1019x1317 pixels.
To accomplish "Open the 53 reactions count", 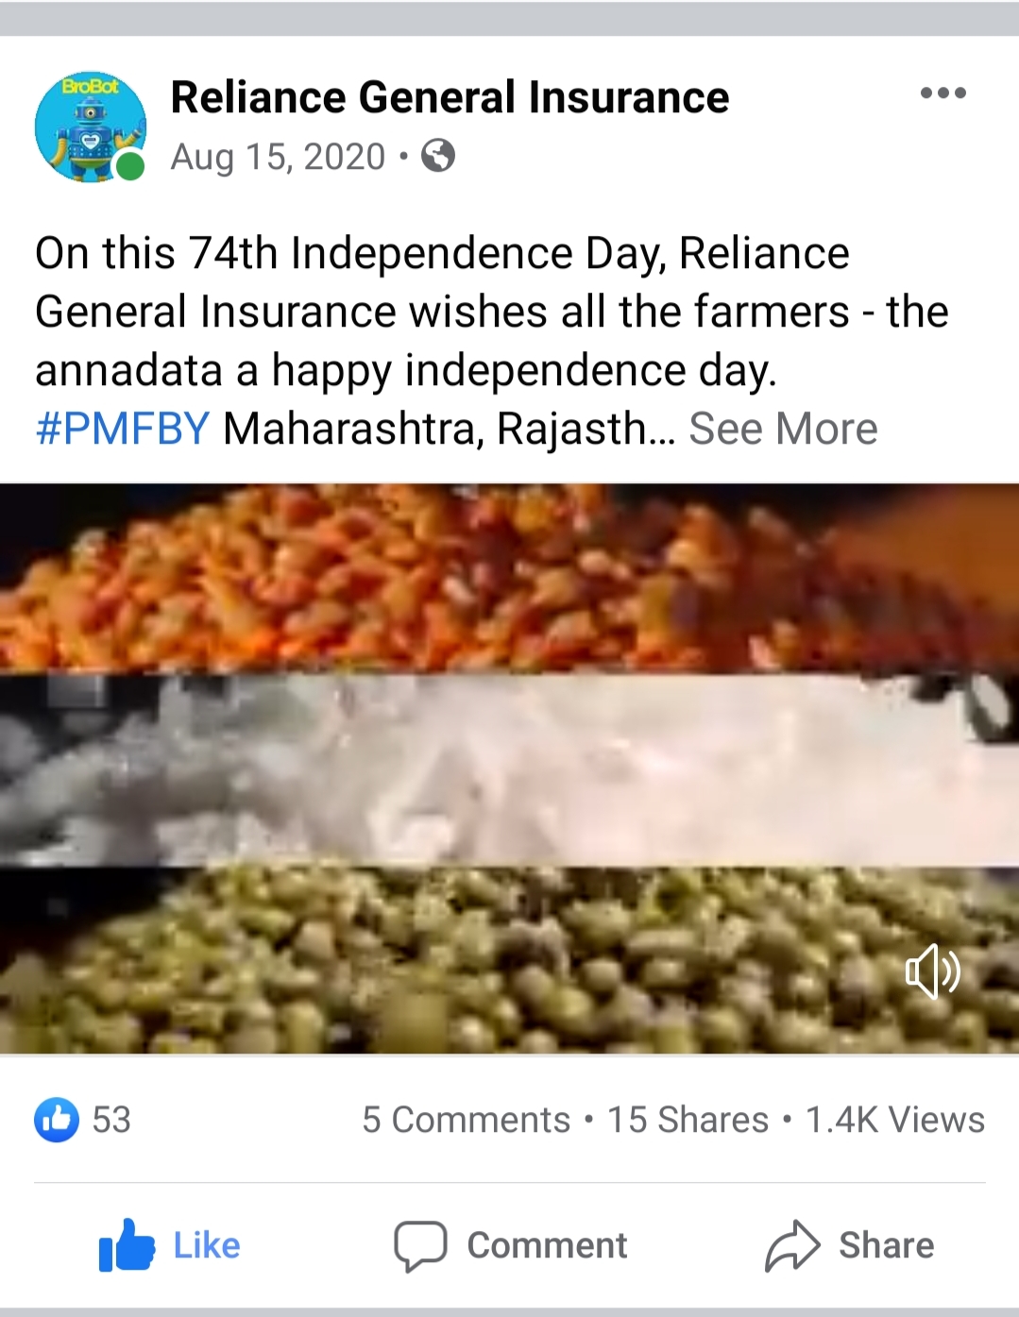I will tap(111, 1120).
